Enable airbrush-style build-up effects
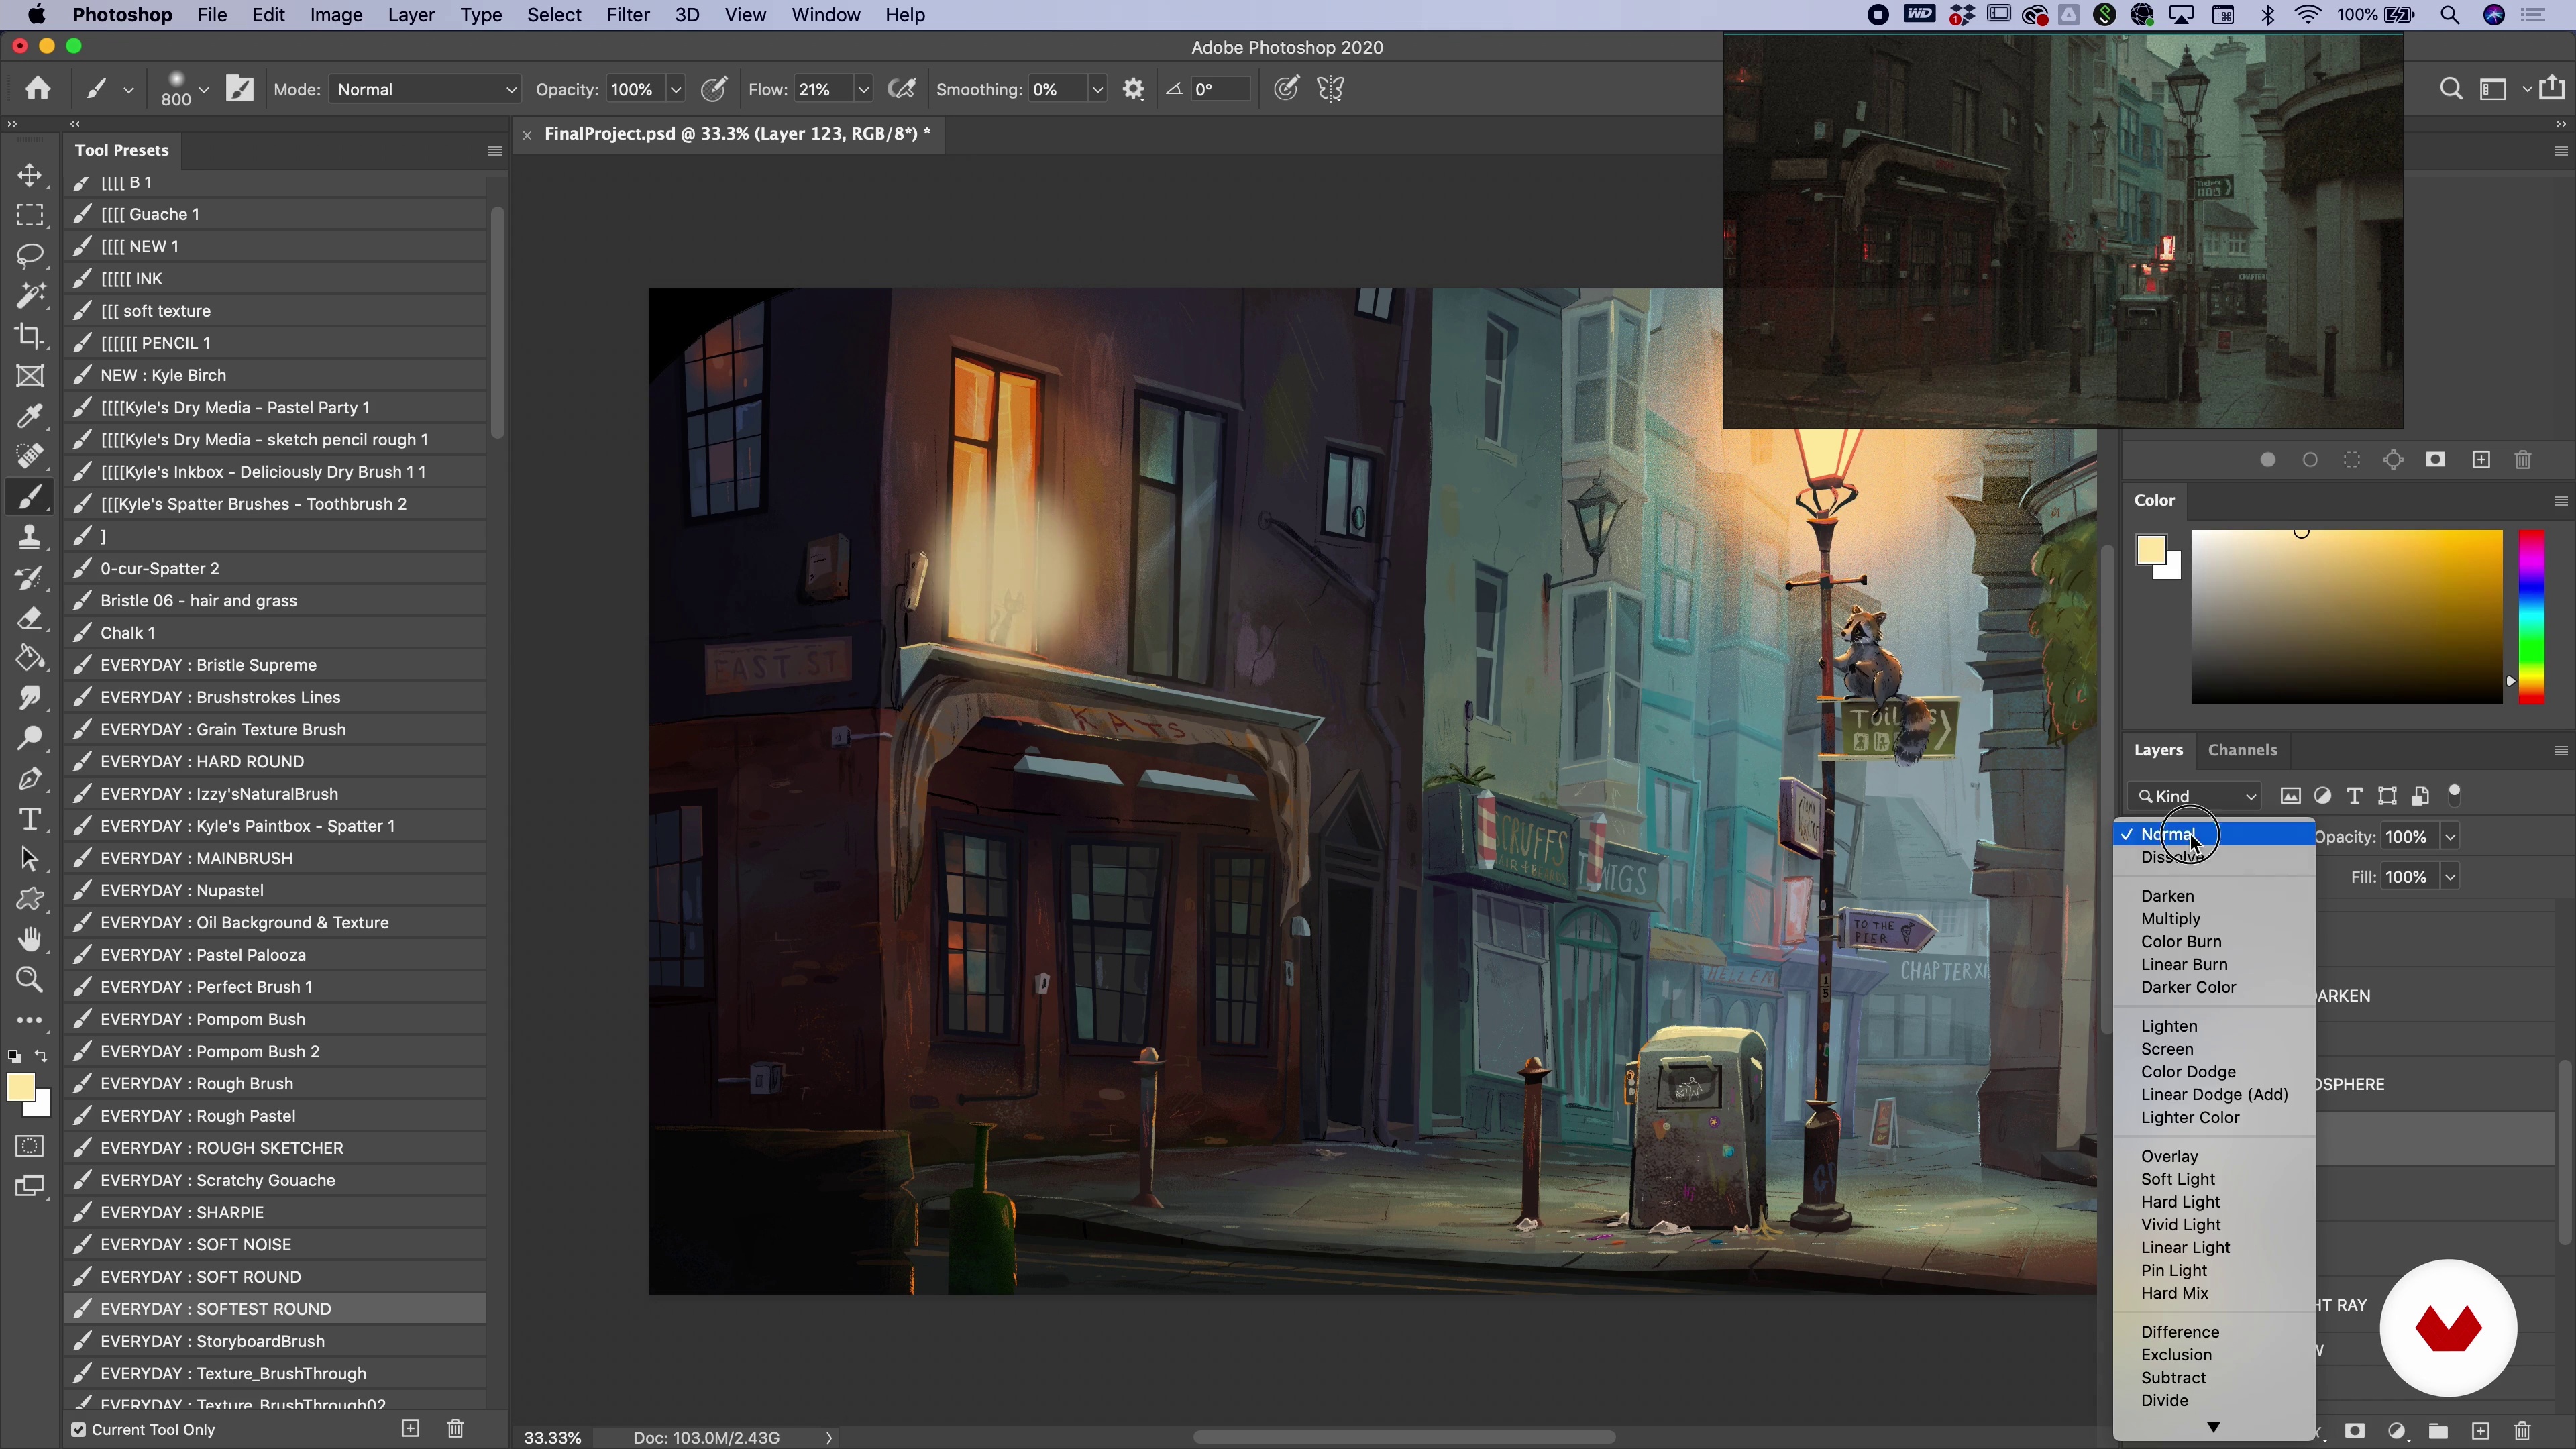2576x1449 pixels. pos(902,89)
